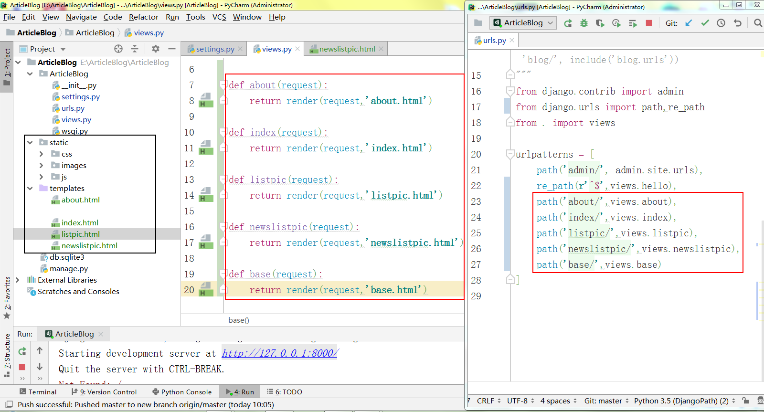Viewport: 764px width, 412px height.
Task: Click the green Rerun icon in right toolbar
Action: click(568, 23)
